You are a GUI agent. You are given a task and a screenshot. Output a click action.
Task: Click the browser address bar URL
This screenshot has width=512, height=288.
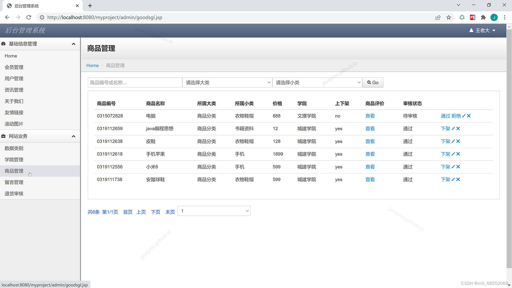pyautogui.click(x=105, y=17)
